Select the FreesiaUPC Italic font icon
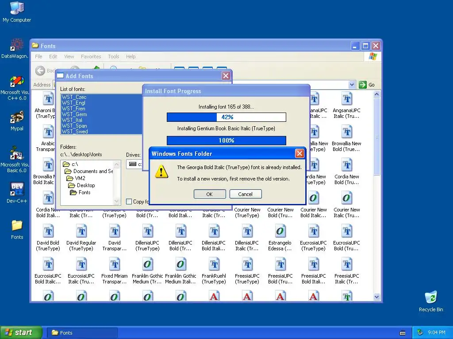 tap(346, 271)
